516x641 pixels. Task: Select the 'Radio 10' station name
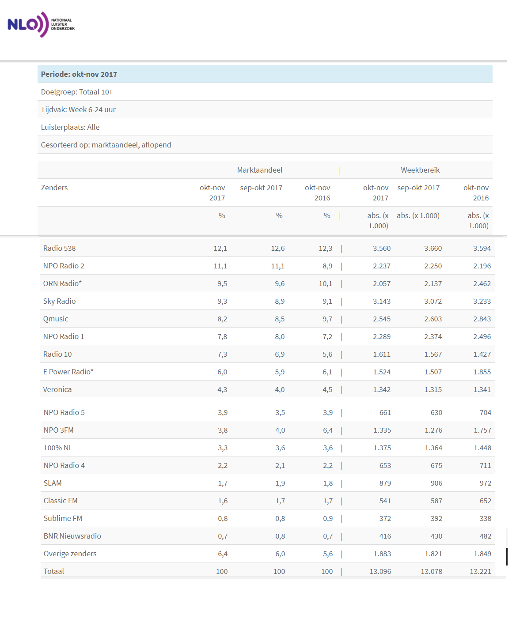(57, 354)
